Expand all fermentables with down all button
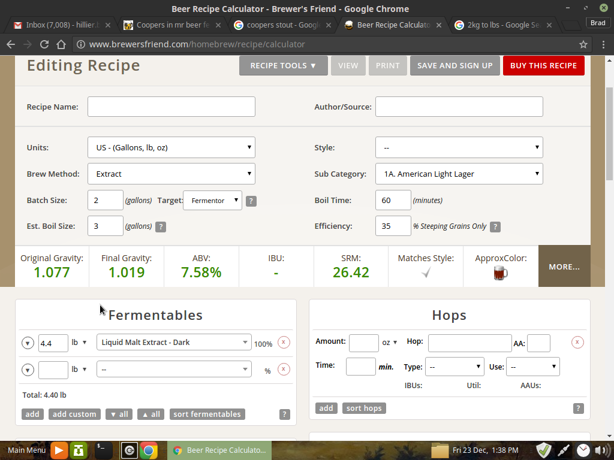 pyautogui.click(x=119, y=414)
